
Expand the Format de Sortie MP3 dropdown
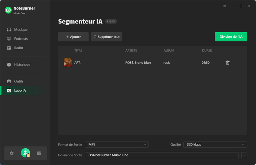point(117,144)
